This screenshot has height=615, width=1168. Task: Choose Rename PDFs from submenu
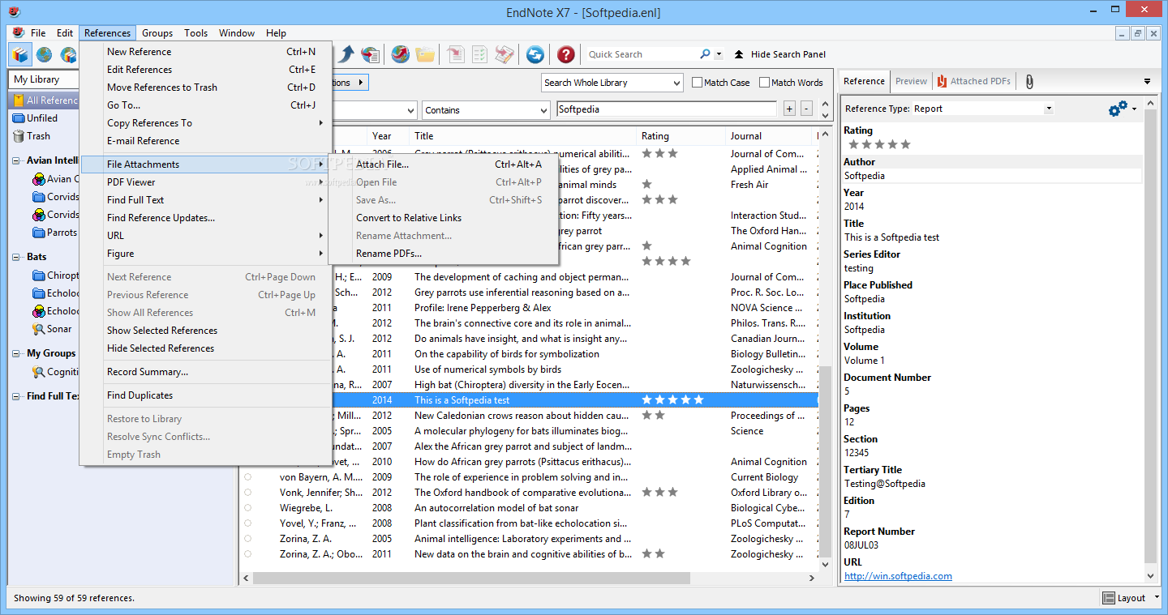coord(443,254)
